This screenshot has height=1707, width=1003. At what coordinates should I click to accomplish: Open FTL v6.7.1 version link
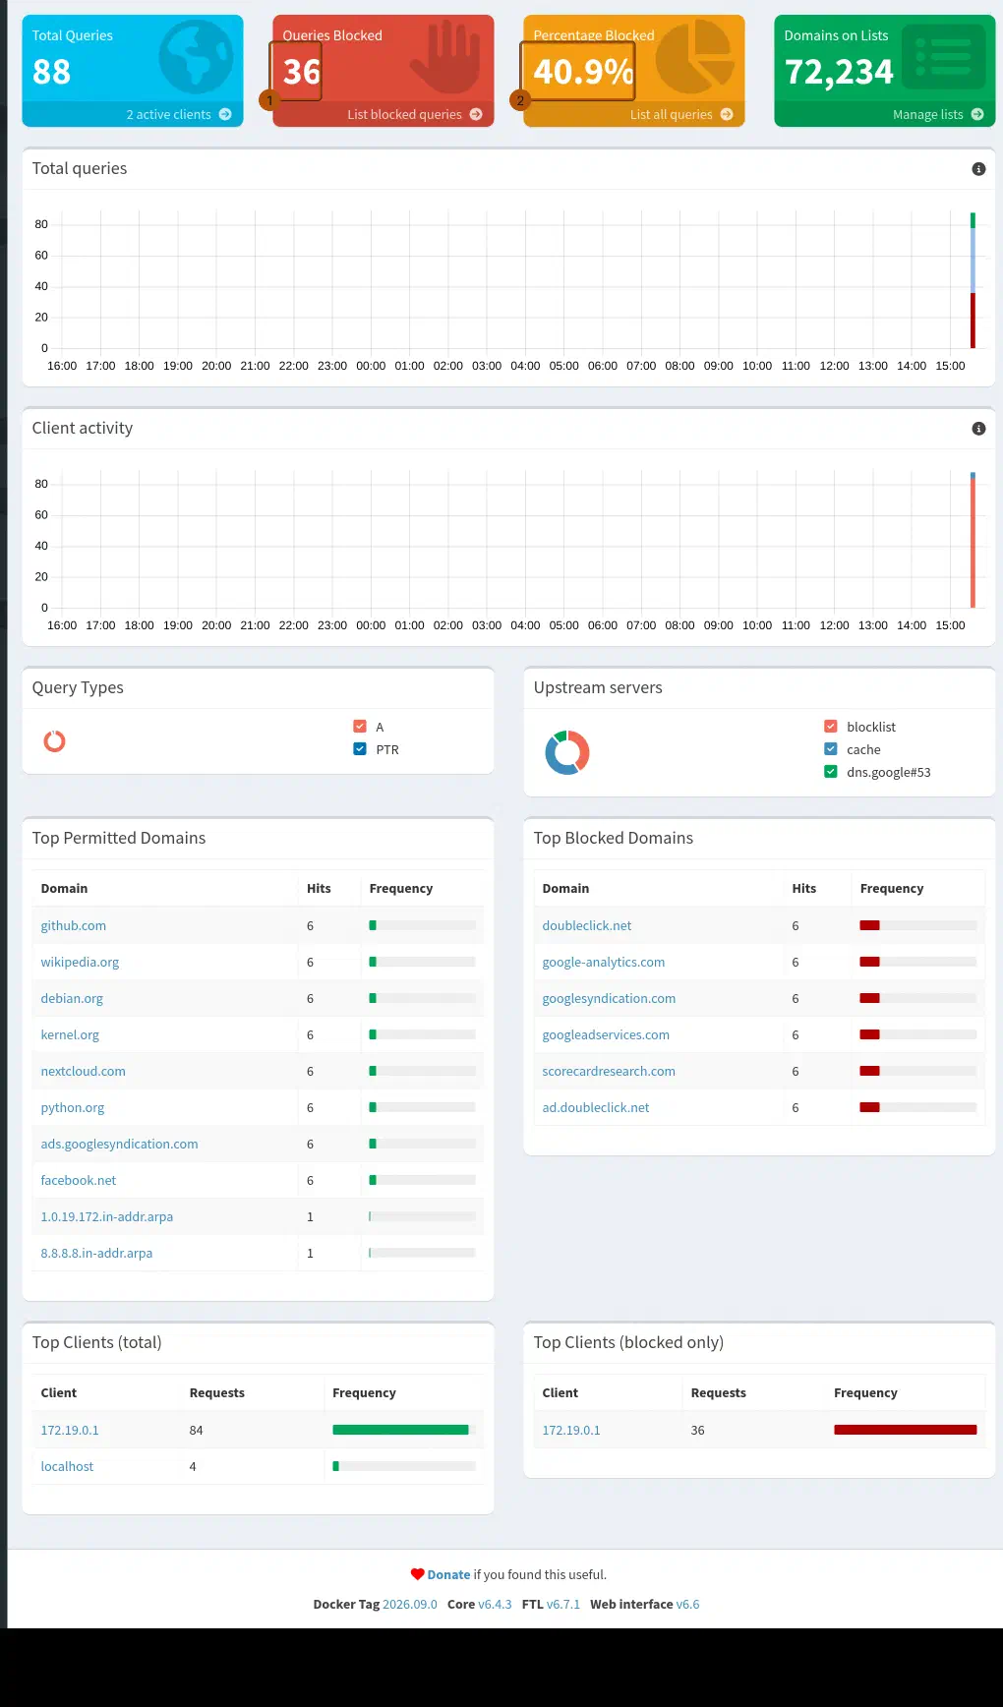[563, 1604]
